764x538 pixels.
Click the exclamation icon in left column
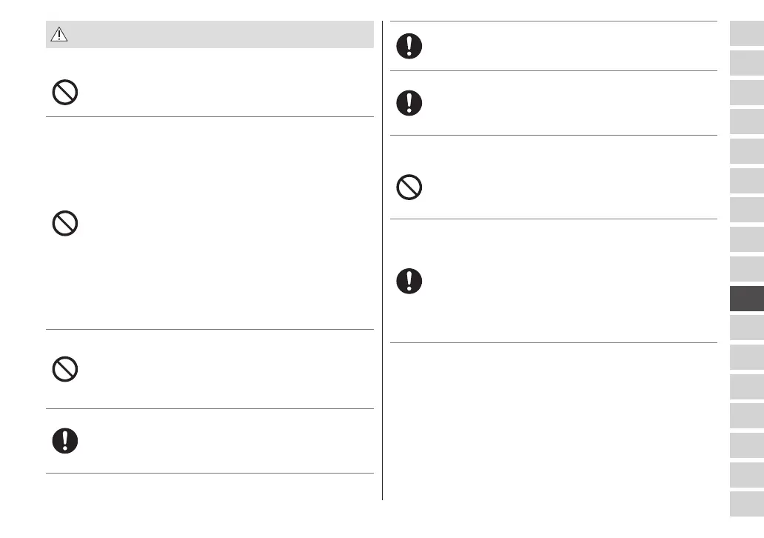pos(65,440)
